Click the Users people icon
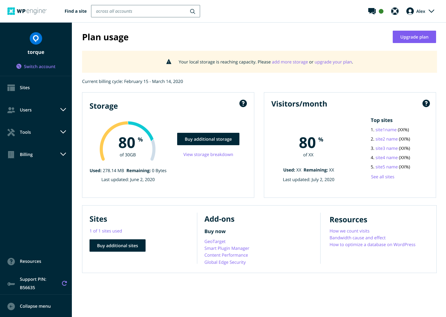This screenshot has width=446, height=317. (x=11, y=110)
